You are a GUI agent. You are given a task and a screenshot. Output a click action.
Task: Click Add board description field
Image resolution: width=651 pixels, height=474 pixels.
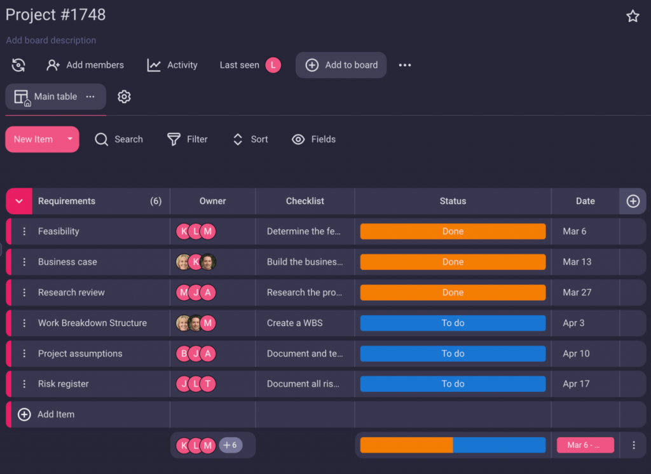coord(51,40)
